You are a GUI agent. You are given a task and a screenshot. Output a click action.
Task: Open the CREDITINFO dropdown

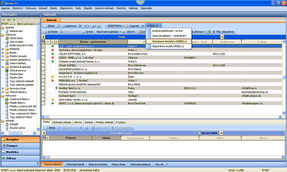pyautogui.click(x=115, y=26)
